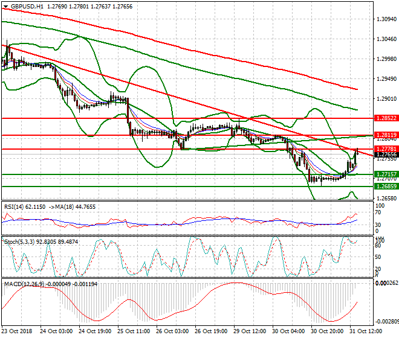Image resolution: width=399 pixels, height=338 pixels.
Task: Click the RSI scale value 70
Action: pyautogui.click(x=378, y=212)
